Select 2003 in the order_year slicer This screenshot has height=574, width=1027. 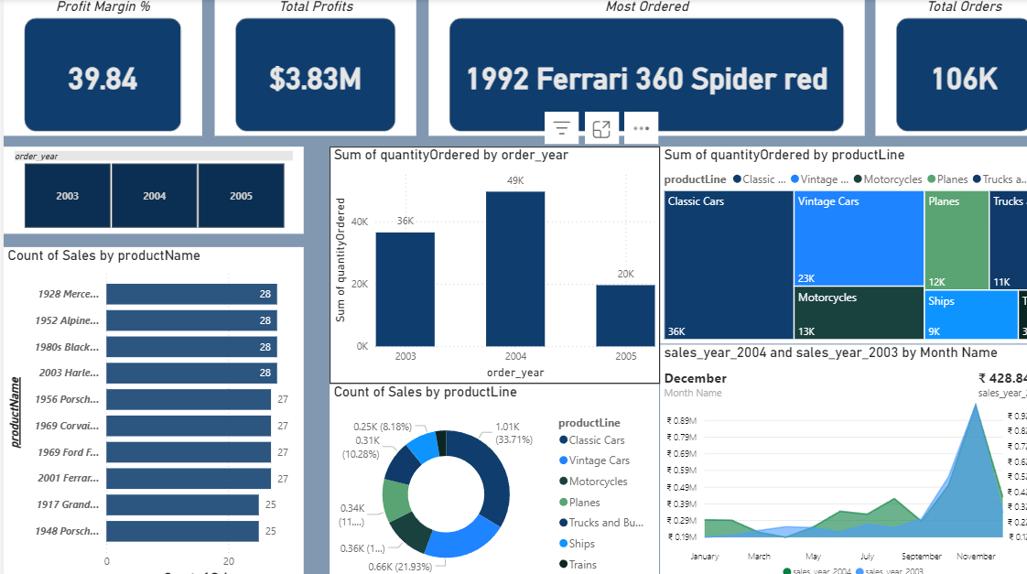pos(67,195)
